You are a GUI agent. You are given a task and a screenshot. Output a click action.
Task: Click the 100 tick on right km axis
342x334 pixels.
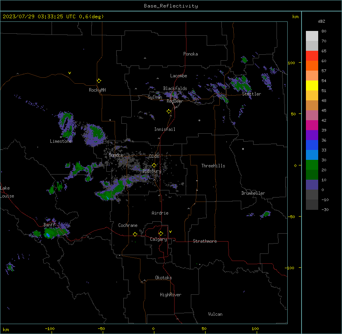coord(291,63)
